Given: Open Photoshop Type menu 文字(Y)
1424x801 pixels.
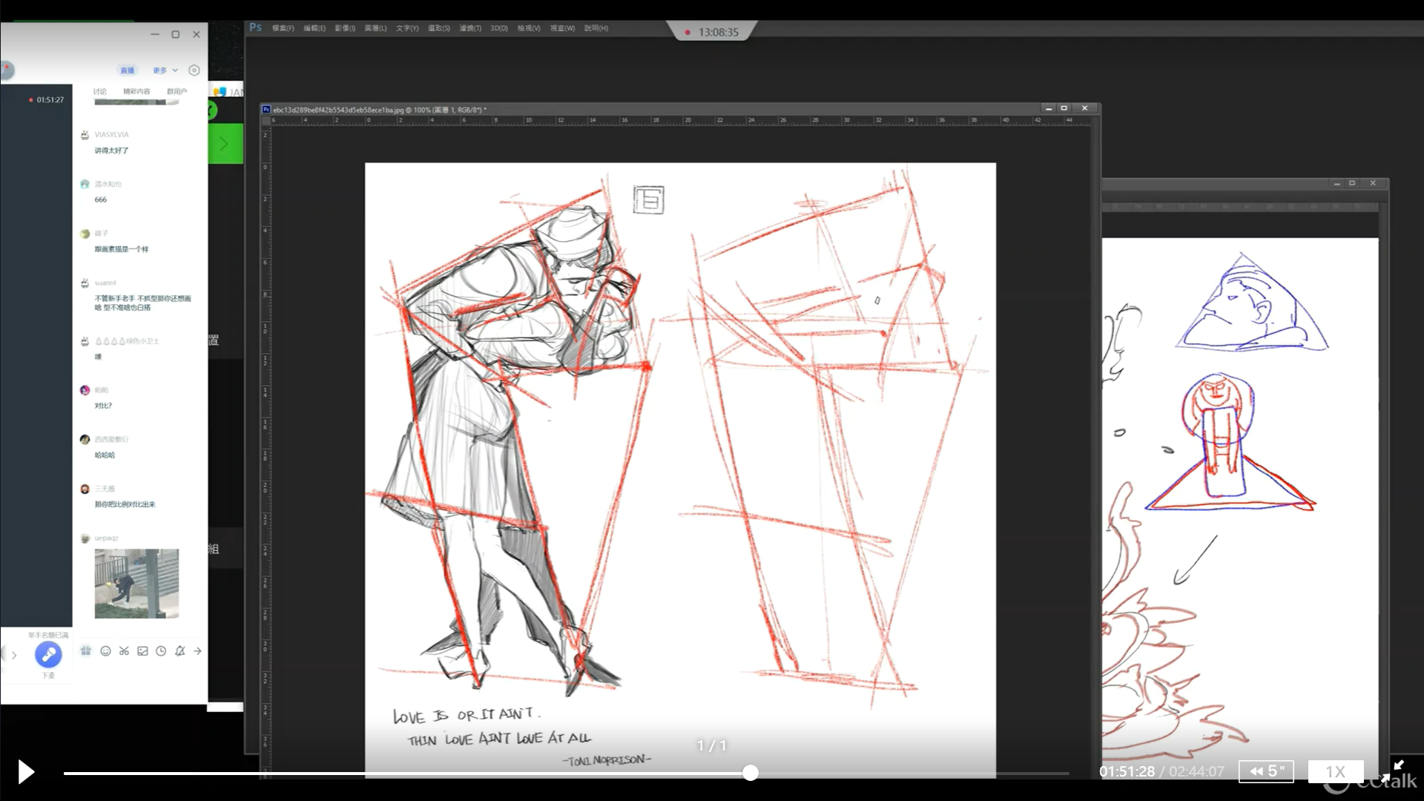Looking at the screenshot, I should click(x=406, y=28).
